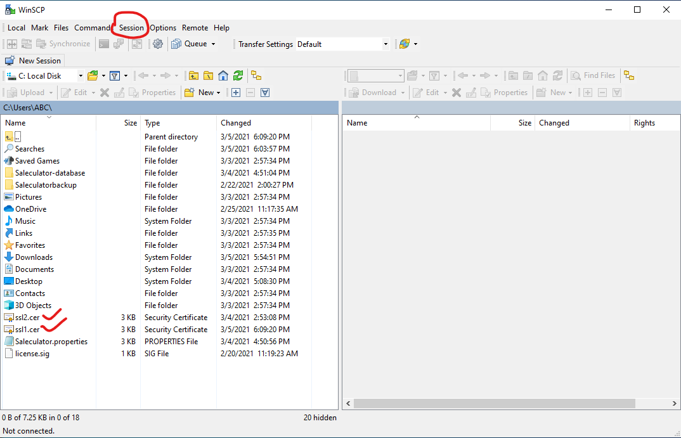Click the Queue list icon
681x438 pixels.
(x=176, y=44)
